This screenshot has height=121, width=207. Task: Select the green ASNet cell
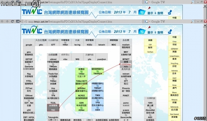tap(81, 108)
